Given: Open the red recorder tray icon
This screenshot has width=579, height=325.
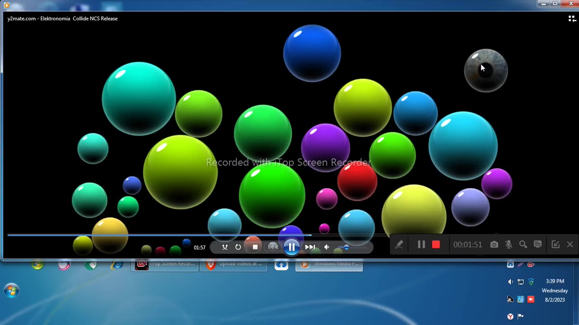Looking at the screenshot, I should tap(531, 265).
